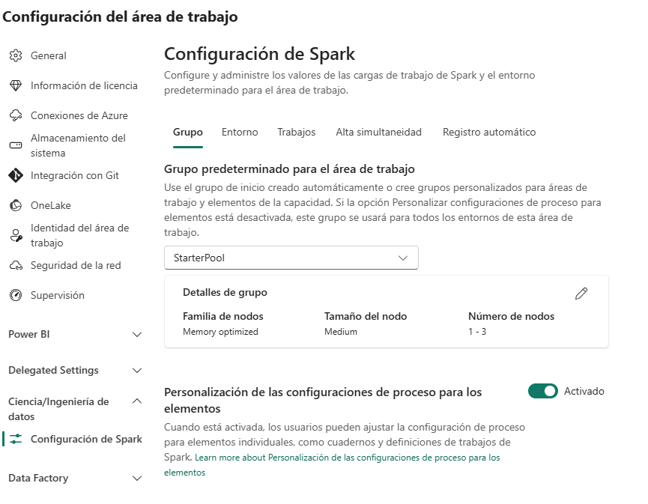Select the OneLake sidebar icon
648x504 pixels.
(16, 206)
